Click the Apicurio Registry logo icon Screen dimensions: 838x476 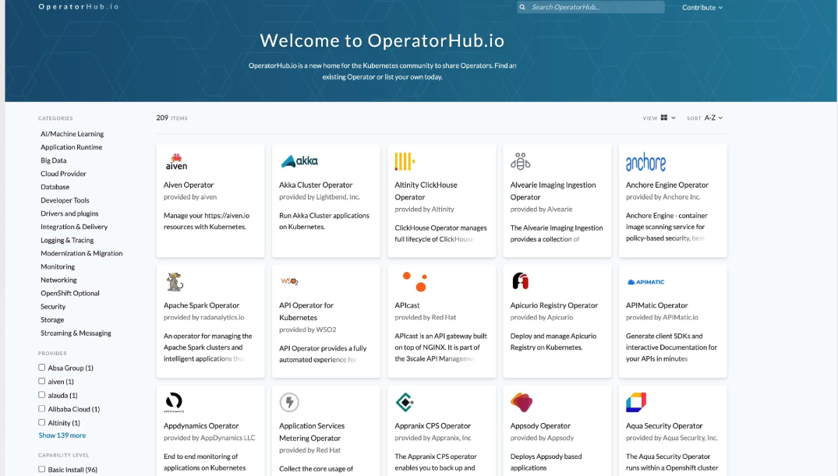click(x=520, y=281)
